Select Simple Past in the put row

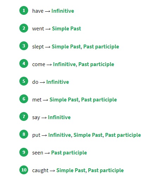(88, 135)
